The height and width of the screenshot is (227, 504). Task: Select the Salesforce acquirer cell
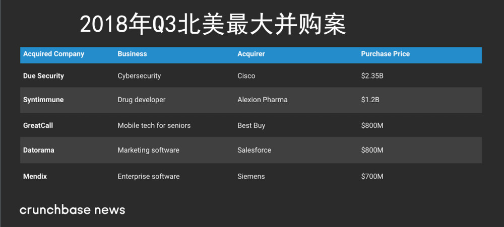click(x=254, y=150)
